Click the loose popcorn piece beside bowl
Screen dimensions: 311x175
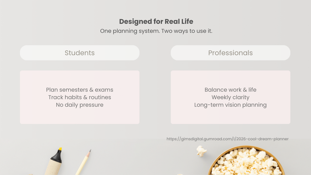pyautogui.click(x=201, y=151)
